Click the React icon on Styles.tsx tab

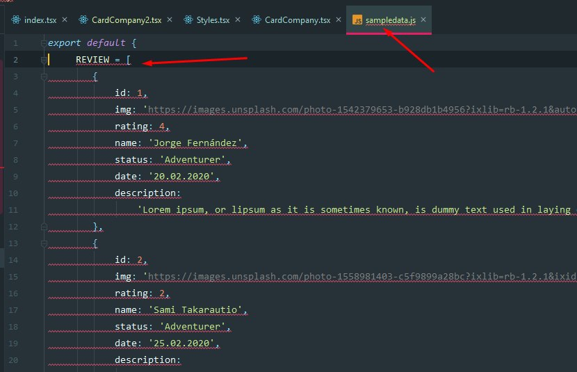click(188, 19)
